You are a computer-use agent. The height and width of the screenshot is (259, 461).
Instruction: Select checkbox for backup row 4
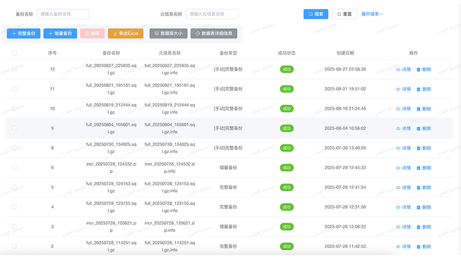click(x=14, y=207)
